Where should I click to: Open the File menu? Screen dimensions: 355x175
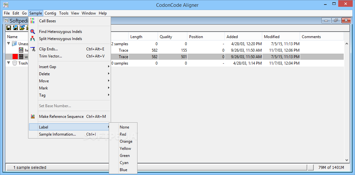7,13
